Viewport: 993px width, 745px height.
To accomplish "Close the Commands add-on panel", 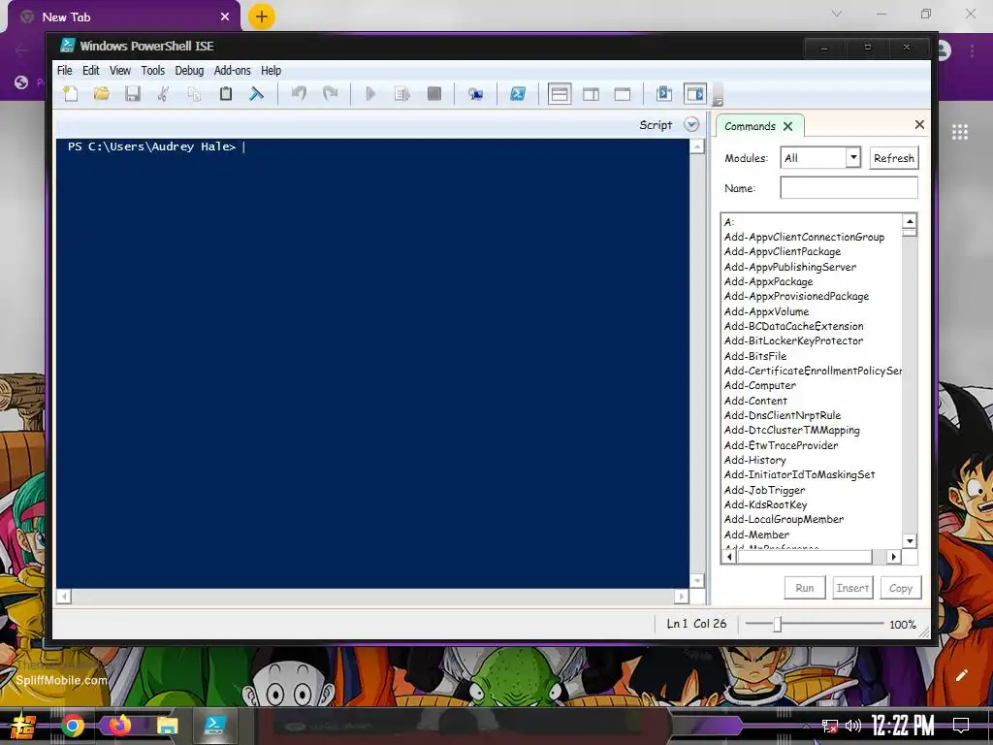I will 919,125.
